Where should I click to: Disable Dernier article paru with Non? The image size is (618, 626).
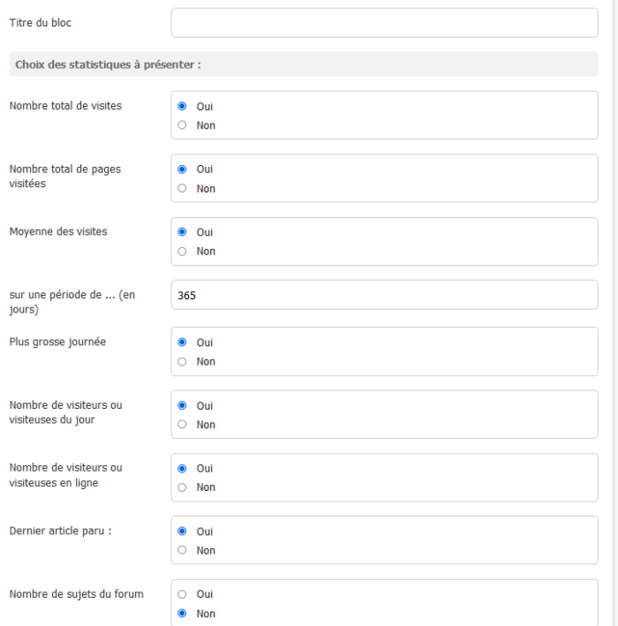tap(183, 551)
